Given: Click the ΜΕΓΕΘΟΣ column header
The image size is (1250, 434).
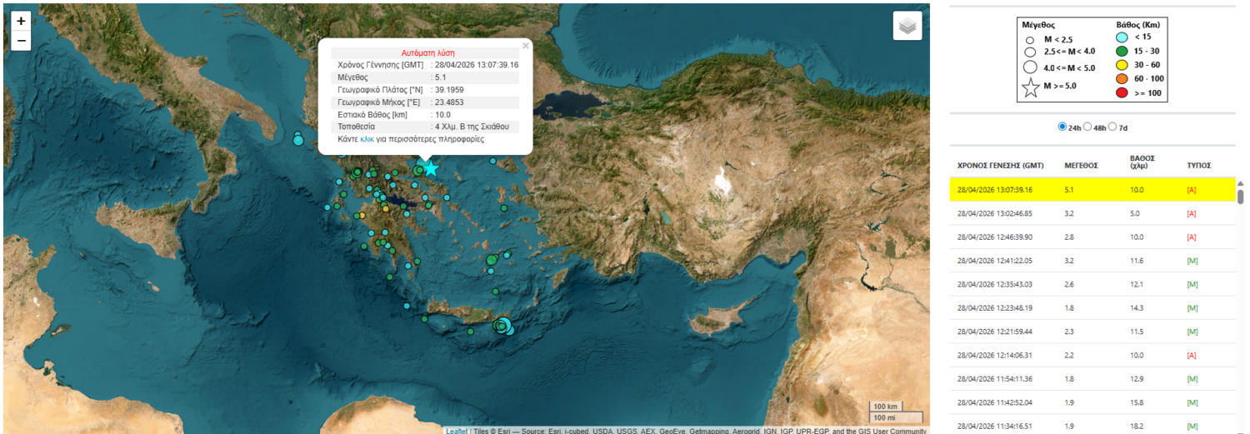Looking at the screenshot, I should (1081, 165).
